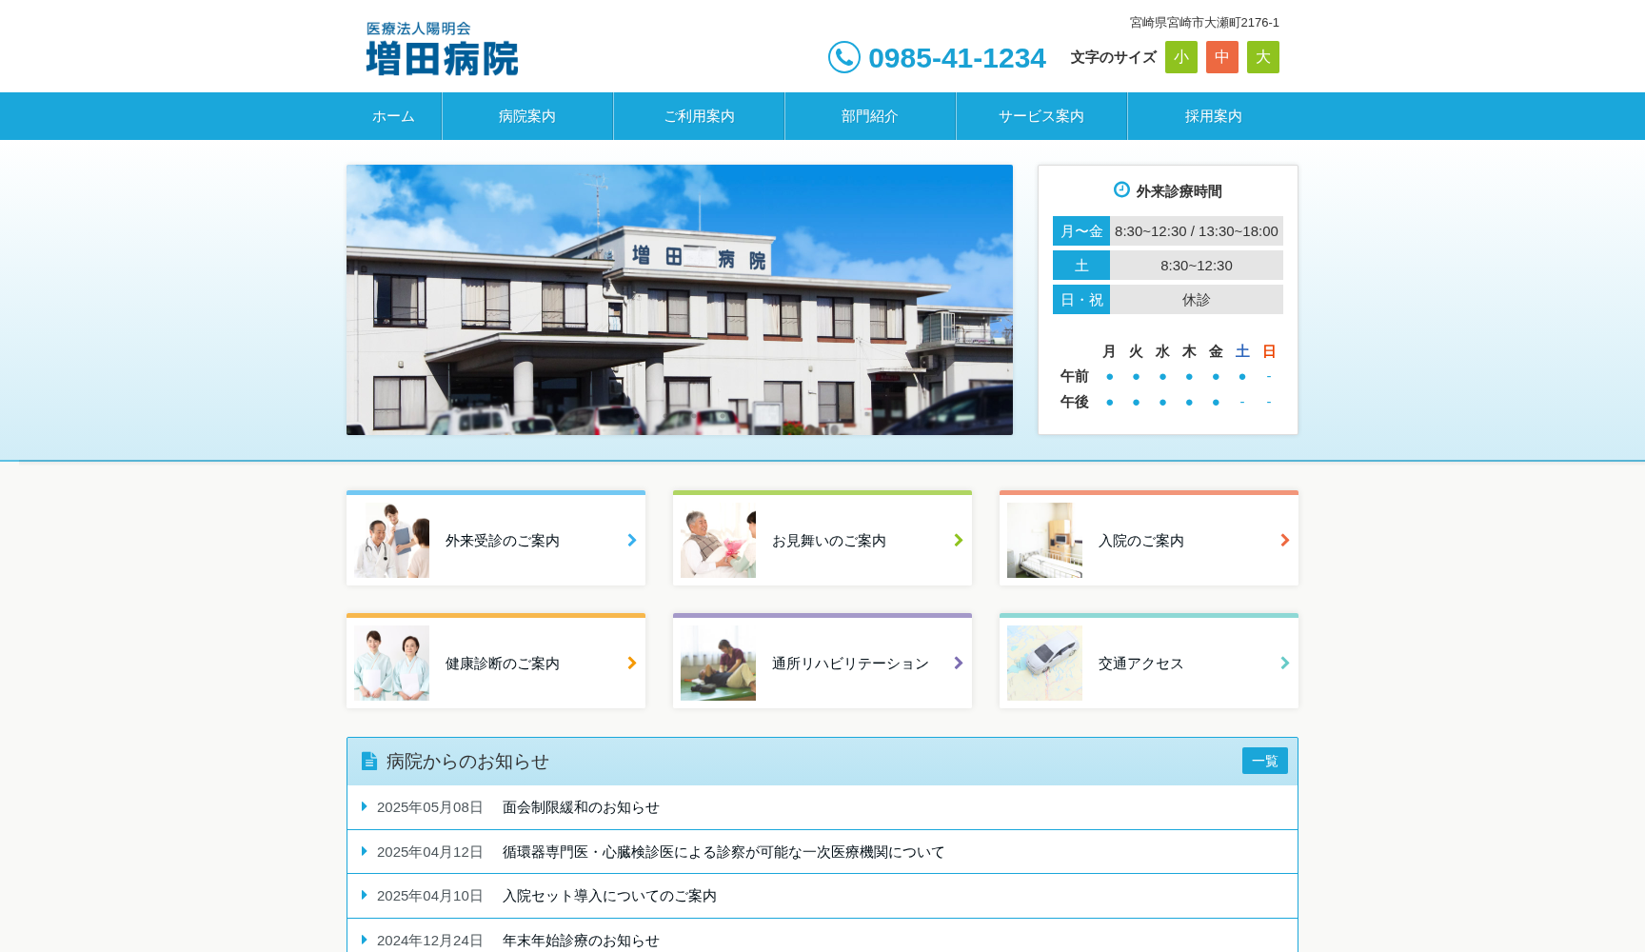Image resolution: width=1645 pixels, height=952 pixels.
Task: Select the 大 text size option
Action: pyautogui.click(x=1262, y=57)
